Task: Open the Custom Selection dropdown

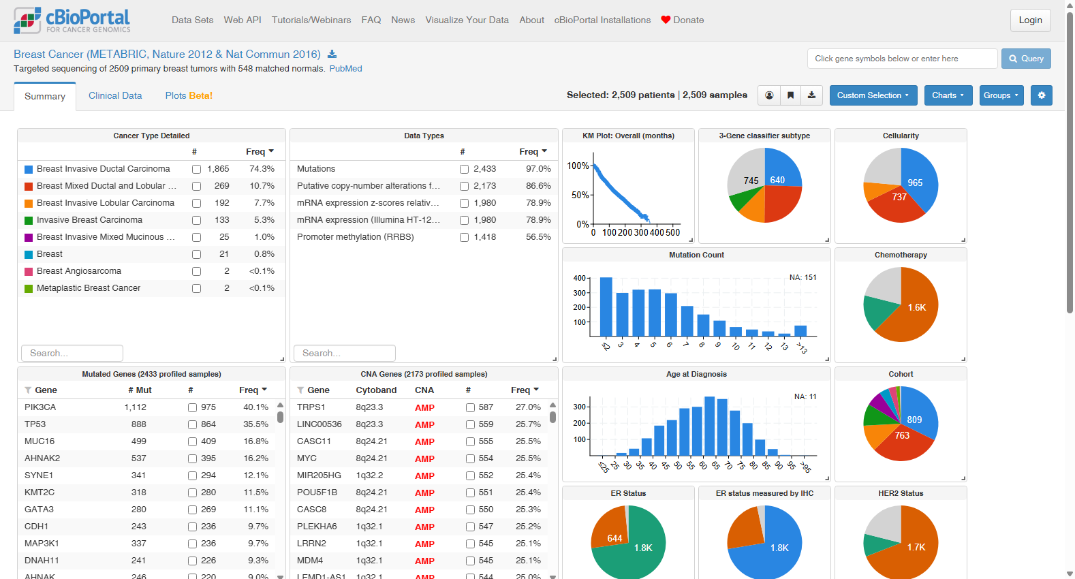Action: click(x=873, y=95)
